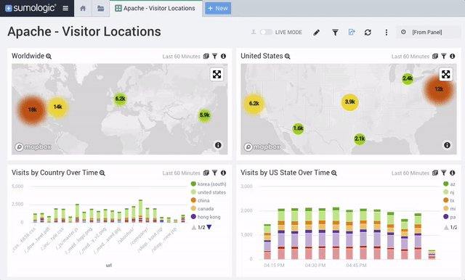465x280 pixels.
Task: Click the hong kong purple legend swatch
Action: [193, 217]
